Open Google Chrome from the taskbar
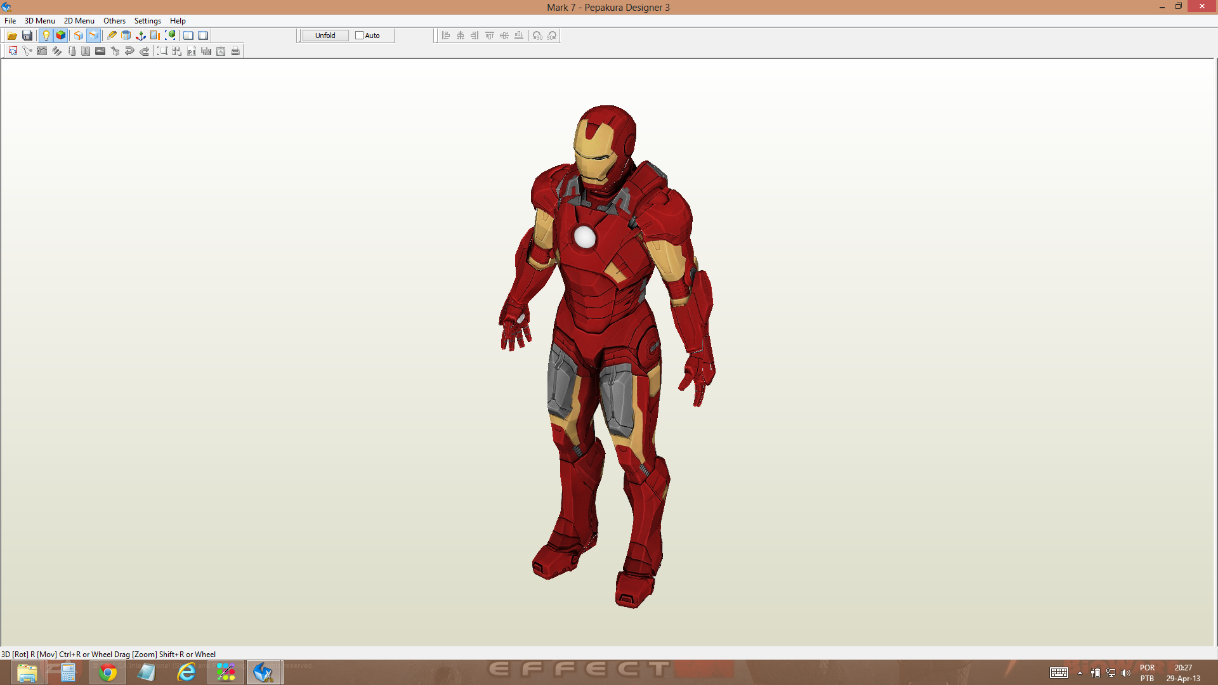Viewport: 1218px width, 685px height. (108, 672)
